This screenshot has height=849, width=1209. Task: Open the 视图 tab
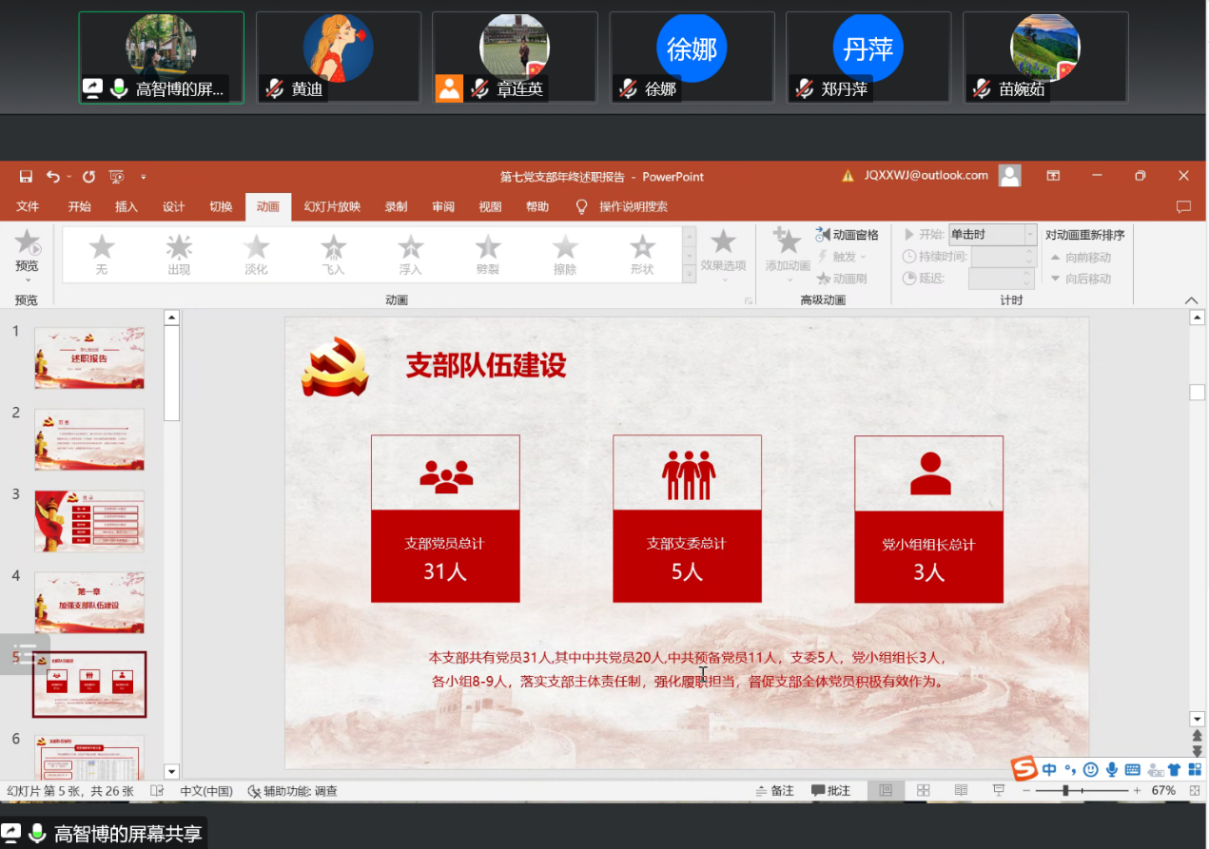pos(490,206)
